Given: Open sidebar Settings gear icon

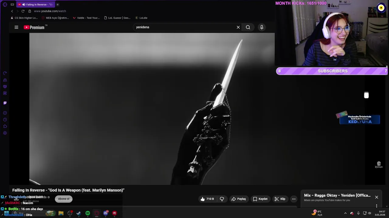Looking at the screenshot, I should (x=5, y=133).
